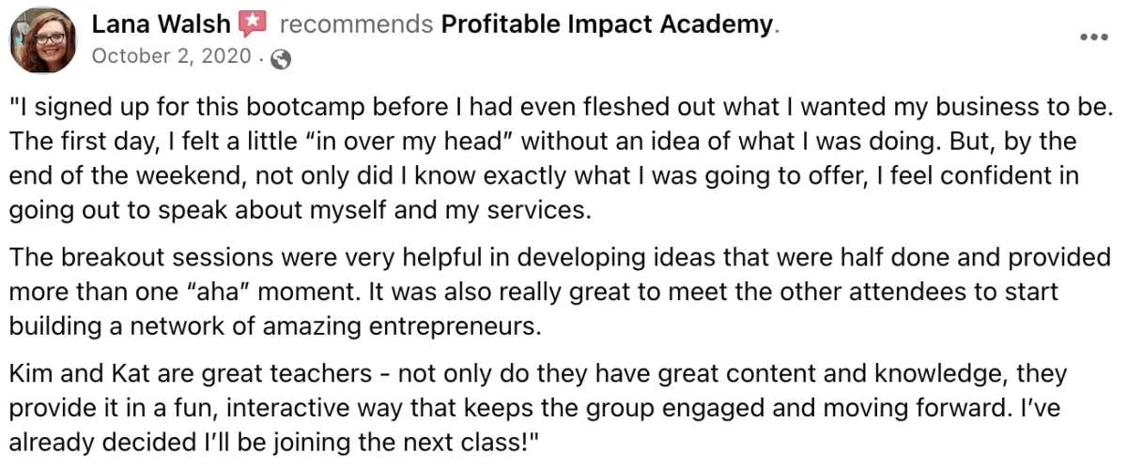Viewport: 1127px width, 468px height.
Task: Click the globe public audience icon
Action: tap(280, 59)
